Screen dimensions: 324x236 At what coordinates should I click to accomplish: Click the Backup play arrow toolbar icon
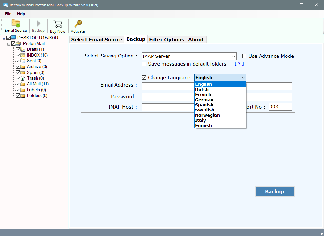[x=38, y=23]
